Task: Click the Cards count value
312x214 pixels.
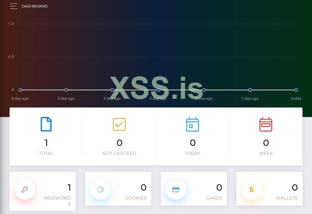Action: coord(219,187)
